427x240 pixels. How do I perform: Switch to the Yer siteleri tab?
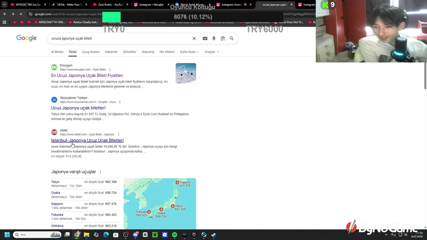click(x=167, y=52)
